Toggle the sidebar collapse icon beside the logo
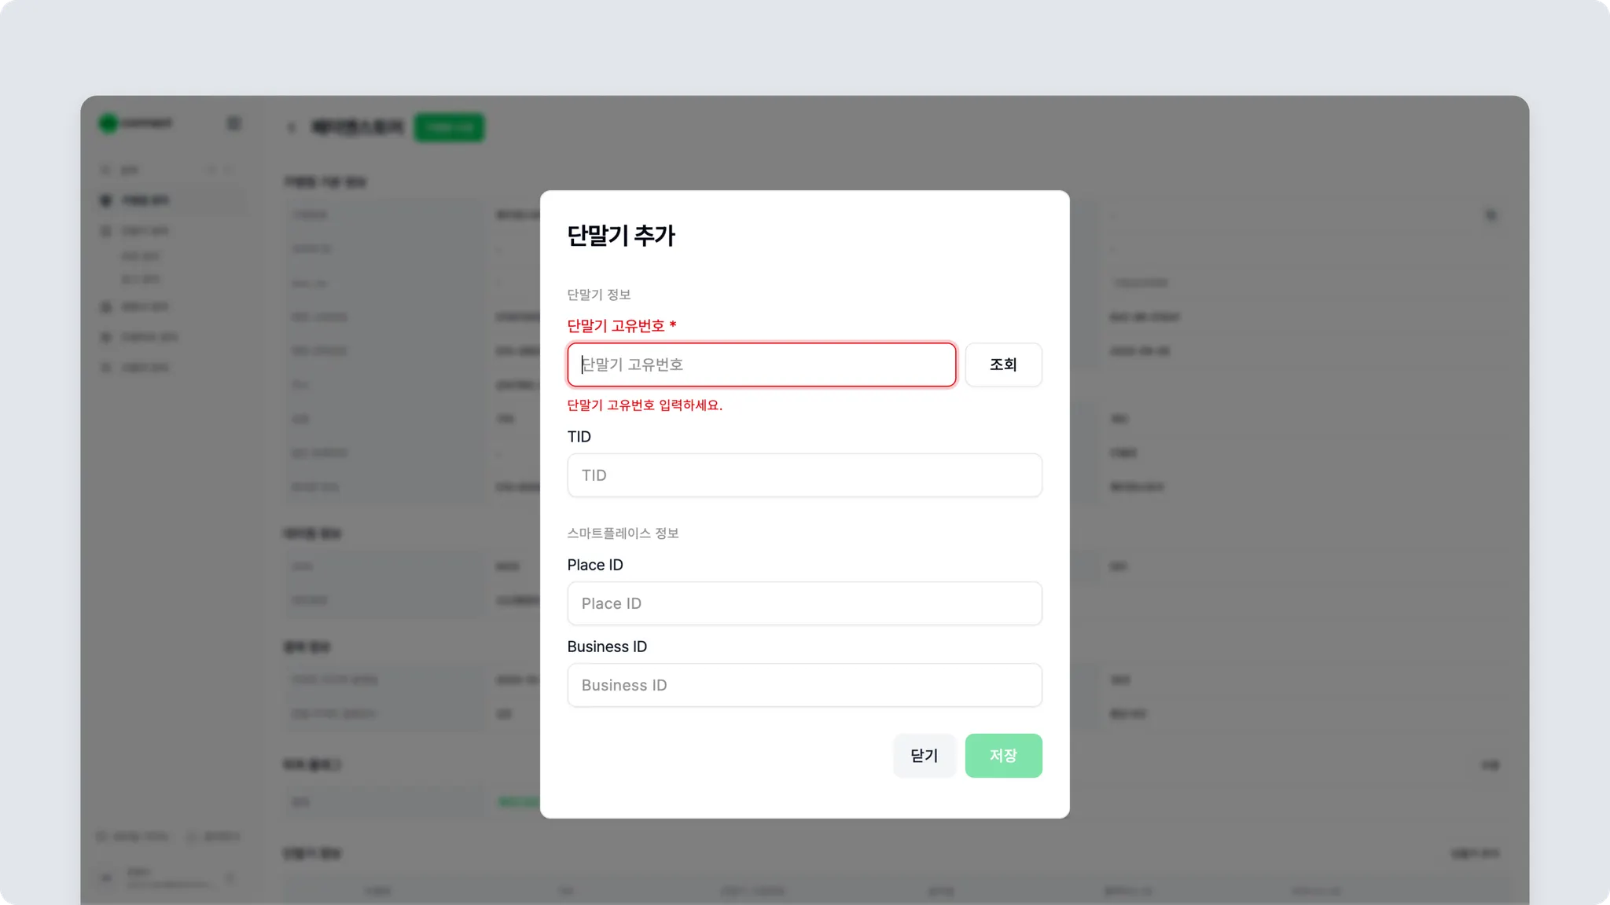Screen dimensions: 1610x905 233,123
